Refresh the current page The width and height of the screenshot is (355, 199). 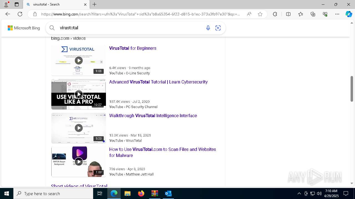pos(20,14)
